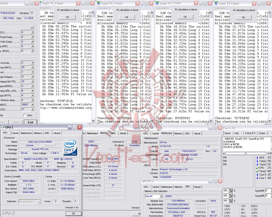This screenshot has width=272, height=217.
Task: Click the OK button in the front CPU-Z window
Action: [73, 214]
